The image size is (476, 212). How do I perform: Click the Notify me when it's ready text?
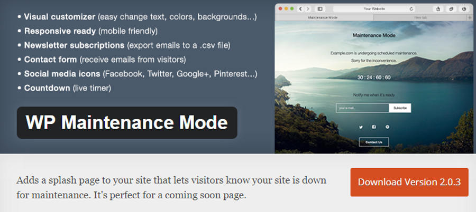pos(374,95)
